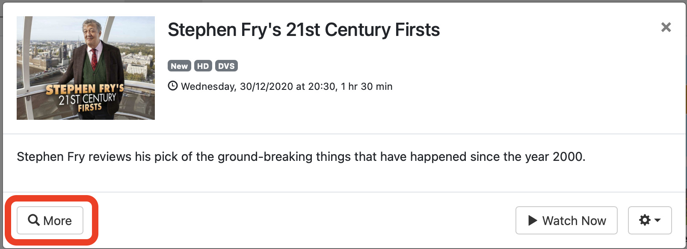This screenshot has width=687, height=249.
Task: Click the gear settings icon
Action: [x=645, y=220]
